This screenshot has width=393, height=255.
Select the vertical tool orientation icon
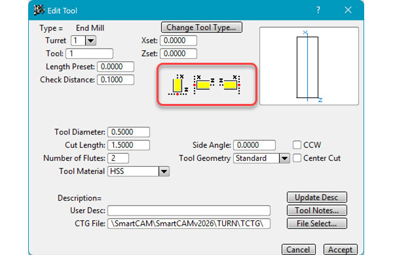[x=178, y=85]
